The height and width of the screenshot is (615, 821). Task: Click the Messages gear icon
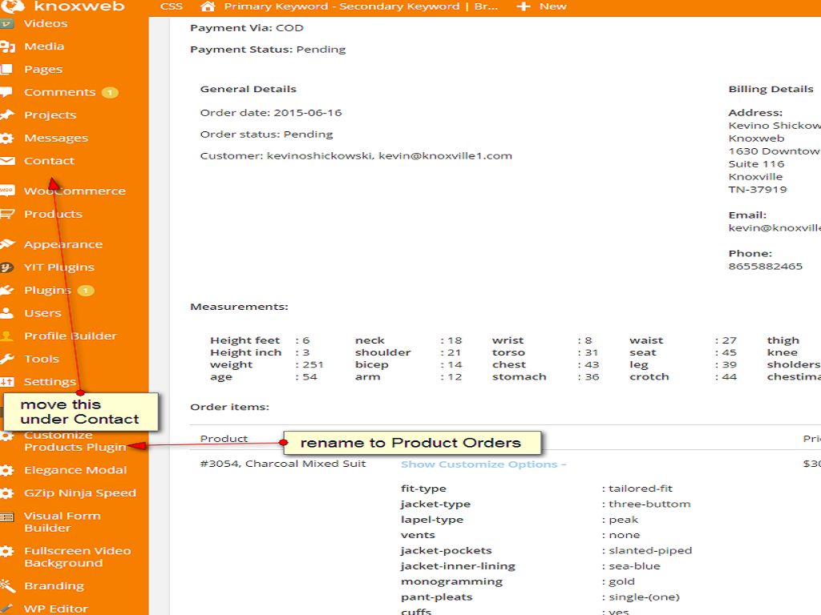click(6, 138)
